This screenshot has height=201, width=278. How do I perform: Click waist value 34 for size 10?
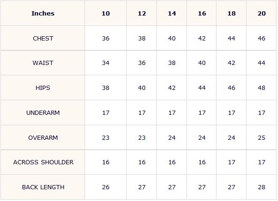pyautogui.click(x=106, y=63)
